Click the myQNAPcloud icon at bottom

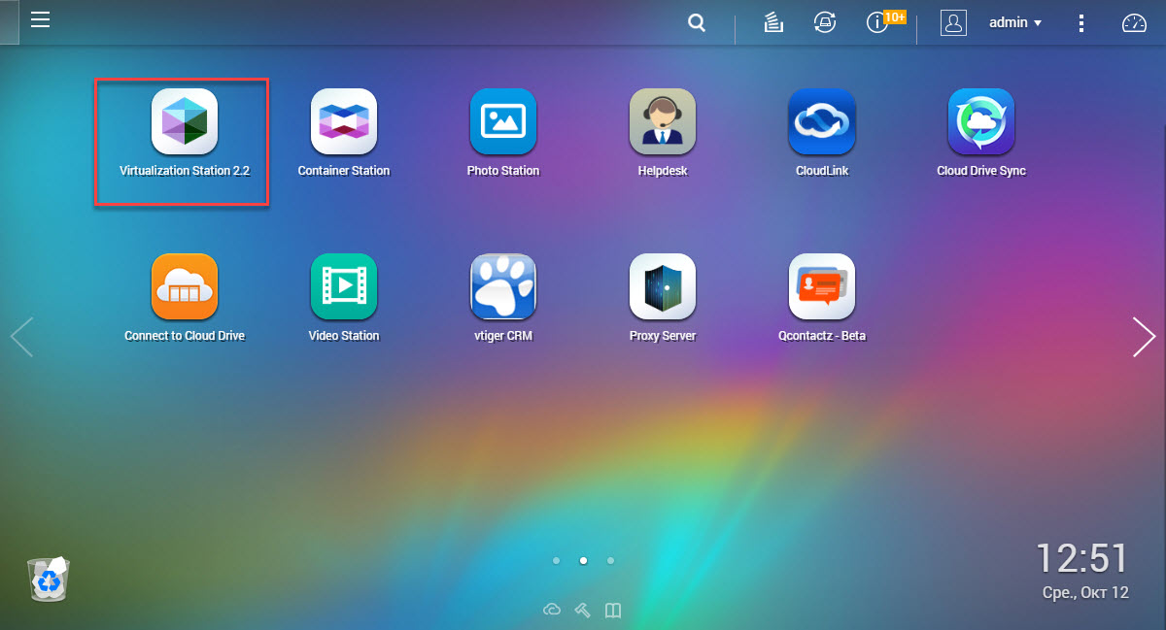pyautogui.click(x=552, y=610)
